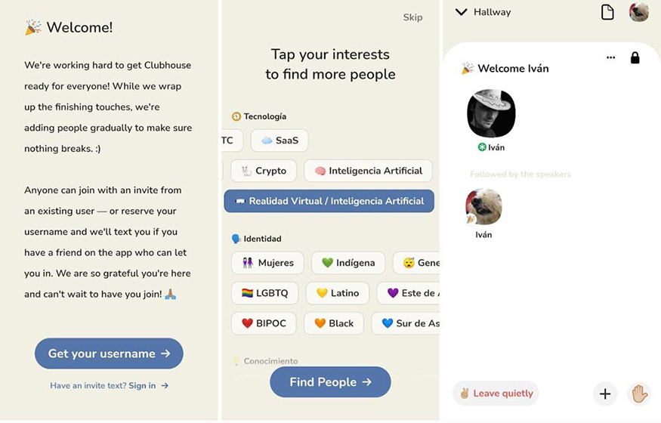Collapse room with Hallway chevron

coord(461,12)
